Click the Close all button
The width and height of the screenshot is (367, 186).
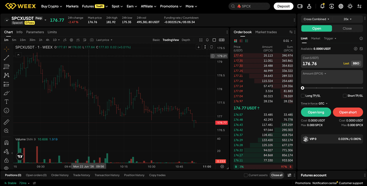[277, 175]
